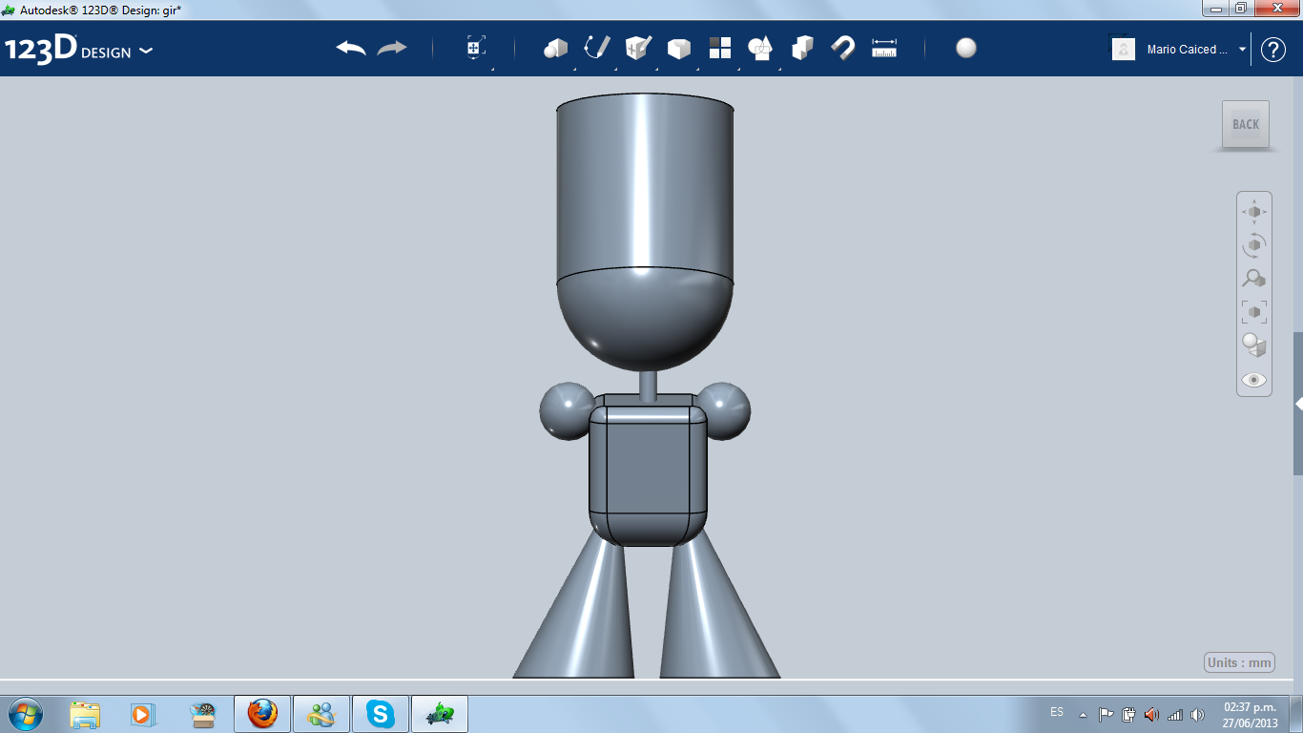Click the BACK face of view cube
This screenshot has width=1303, height=733.
(1246, 124)
